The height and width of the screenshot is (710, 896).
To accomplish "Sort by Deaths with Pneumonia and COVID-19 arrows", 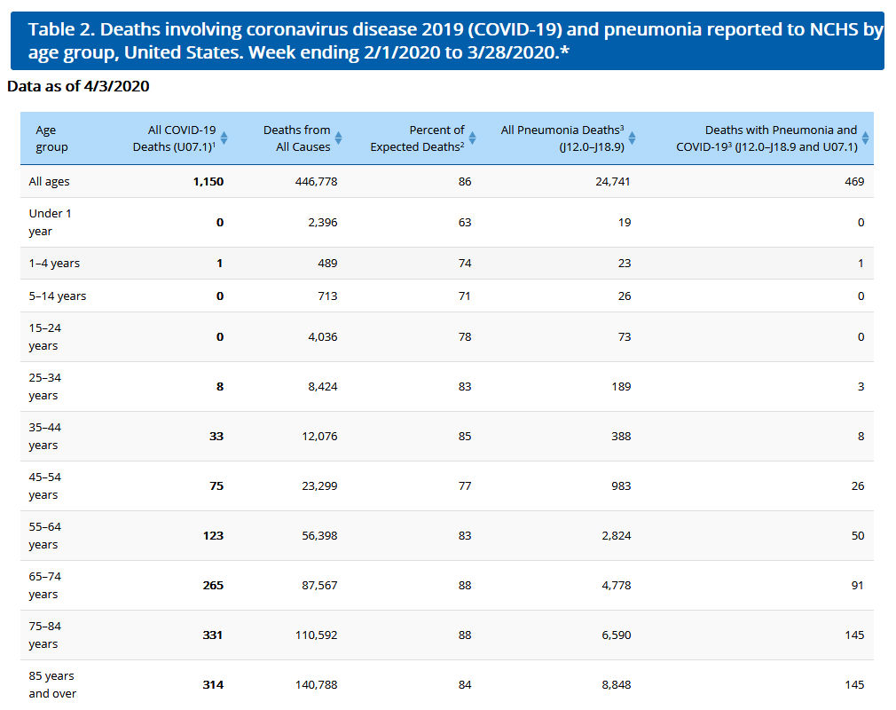I will (x=865, y=138).
